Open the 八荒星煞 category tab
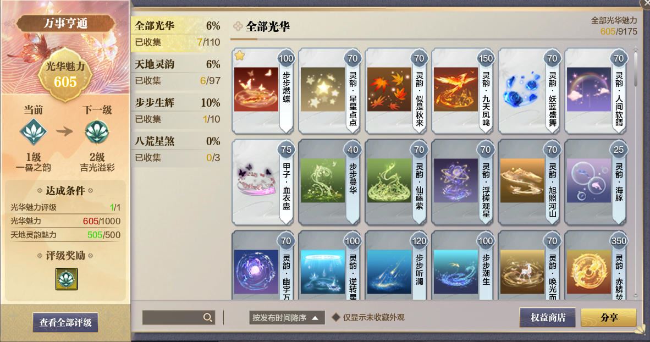This screenshot has height=342, width=650. (x=178, y=149)
